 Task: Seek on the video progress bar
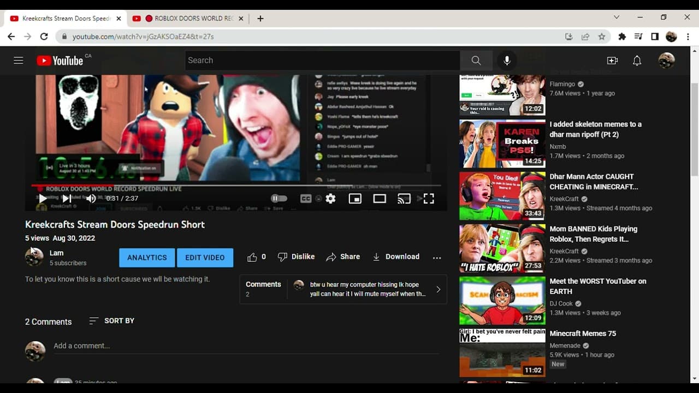[x=236, y=186]
